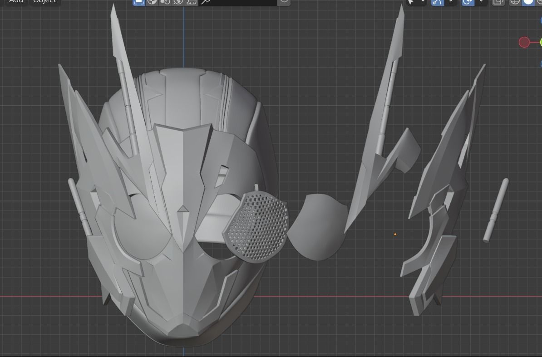542x357 pixels.
Task: Switch to solid viewport shading
Action: pyautogui.click(x=528, y=2)
